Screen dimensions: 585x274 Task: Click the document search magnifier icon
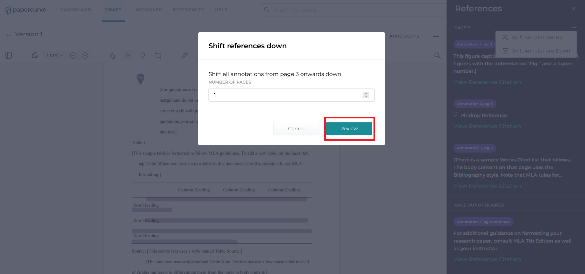437,56
